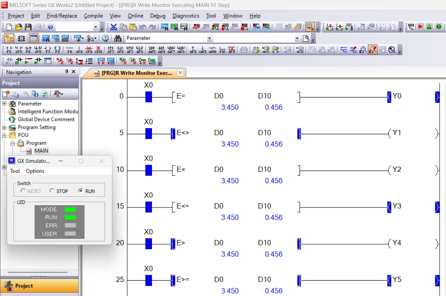
Task: Toggle the X0 contact on rung 20
Action: [x=149, y=244]
